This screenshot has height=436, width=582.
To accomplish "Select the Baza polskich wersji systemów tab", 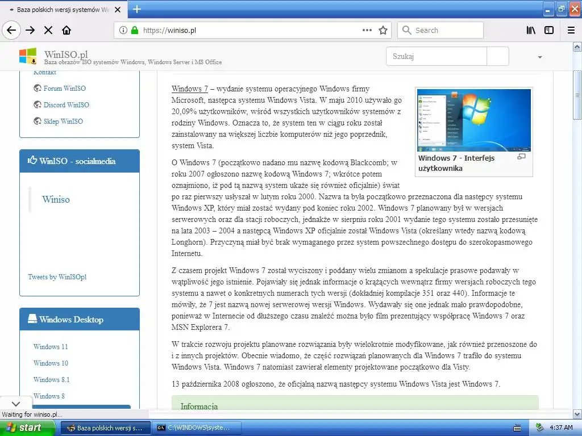I will coord(64,10).
